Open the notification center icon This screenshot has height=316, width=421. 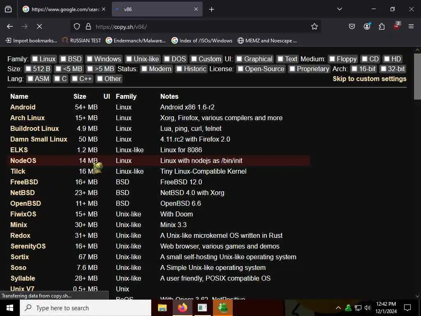point(407,308)
